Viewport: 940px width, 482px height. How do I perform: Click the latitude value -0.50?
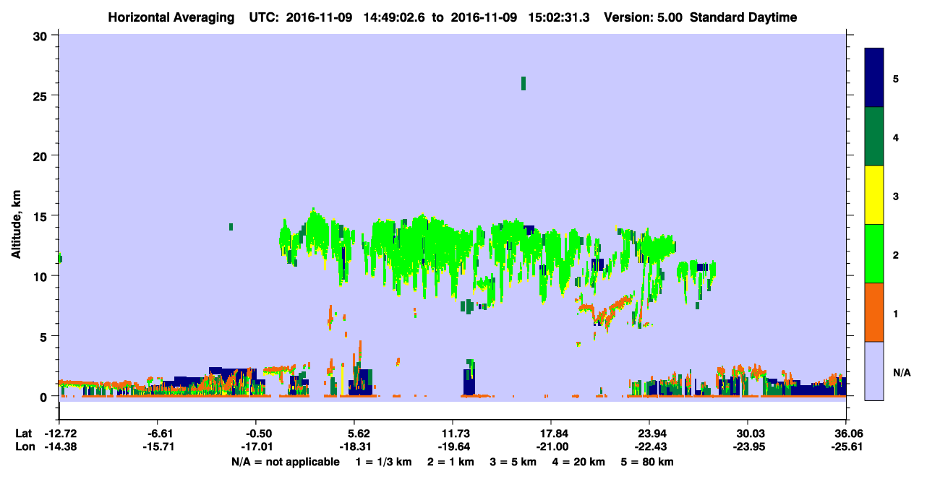pos(256,434)
